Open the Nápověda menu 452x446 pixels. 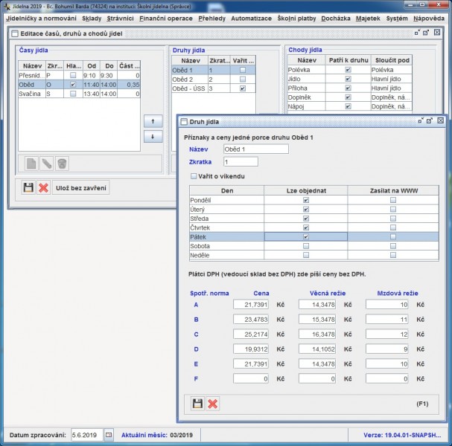(x=430, y=17)
